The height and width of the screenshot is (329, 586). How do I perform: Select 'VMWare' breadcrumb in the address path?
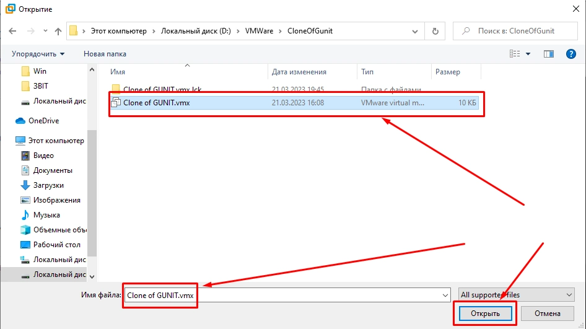click(x=259, y=31)
